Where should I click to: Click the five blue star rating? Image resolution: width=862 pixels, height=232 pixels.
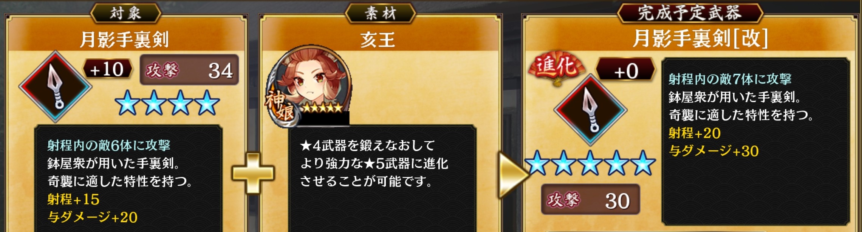point(590,163)
